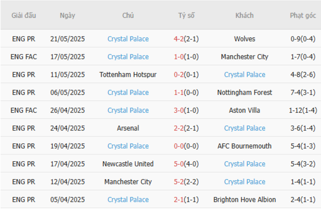
Task: Click the ENG FAC label on 26/04/2025
Action: [24, 110]
